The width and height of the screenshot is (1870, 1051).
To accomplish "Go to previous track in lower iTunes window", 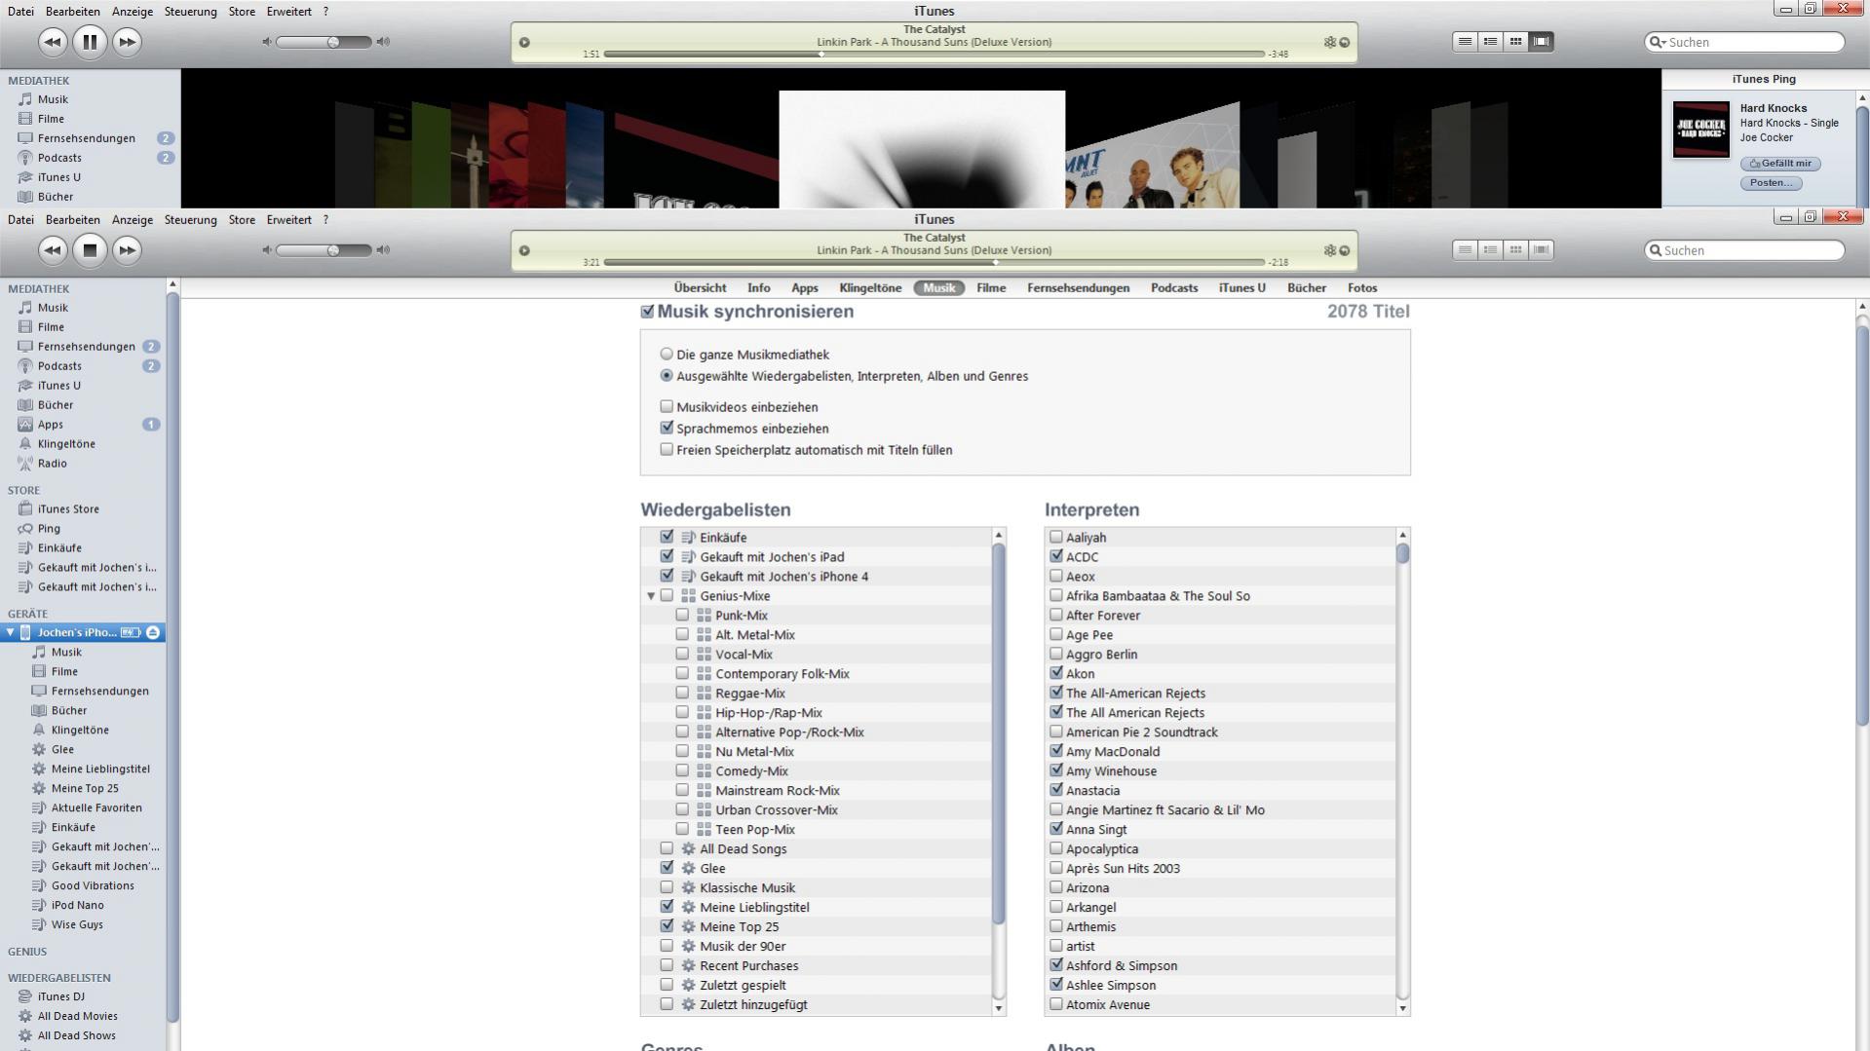I will pyautogui.click(x=53, y=250).
